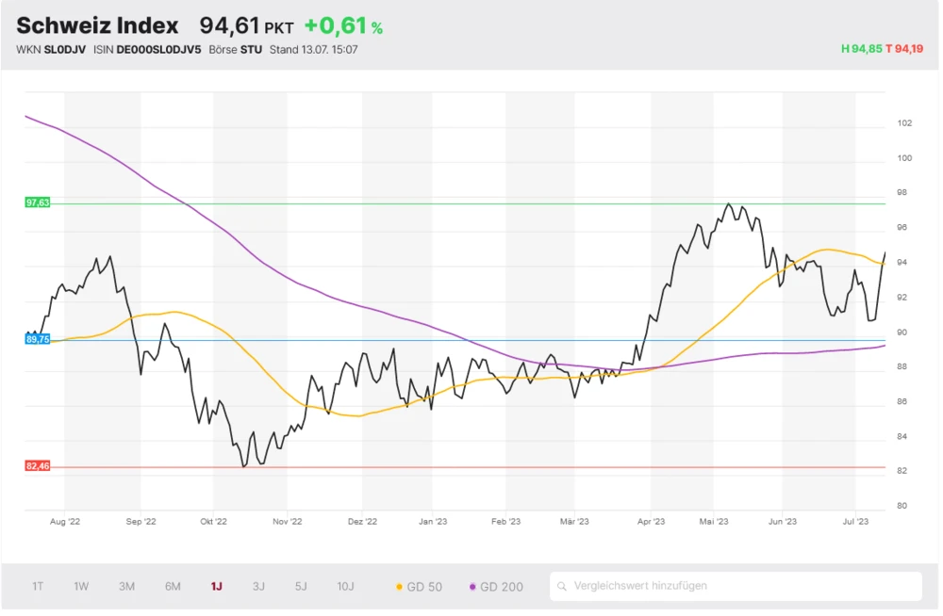The width and height of the screenshot is (943, 616).
Task: Select the 1T time range
Action: pyautogui.click(x=38, y=587)
